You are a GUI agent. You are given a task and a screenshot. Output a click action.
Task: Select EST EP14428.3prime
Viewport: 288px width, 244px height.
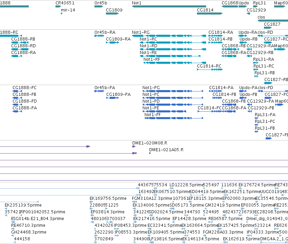coord(174,222)
